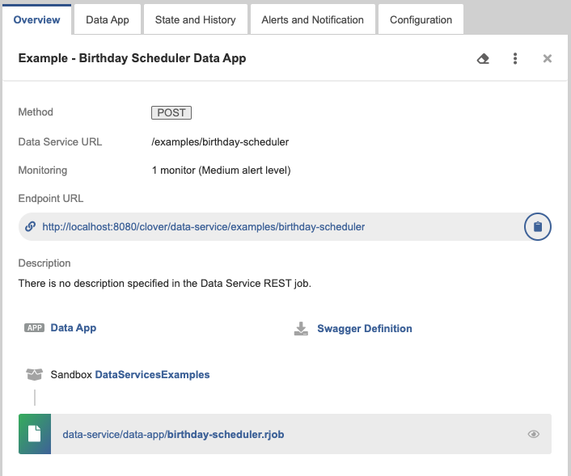Image resolution: width=571 pixels, height=476 pixels.
Task: Open the localhost birthday-scheduler endpoint URL link
Action: click(x=203, y=227)
